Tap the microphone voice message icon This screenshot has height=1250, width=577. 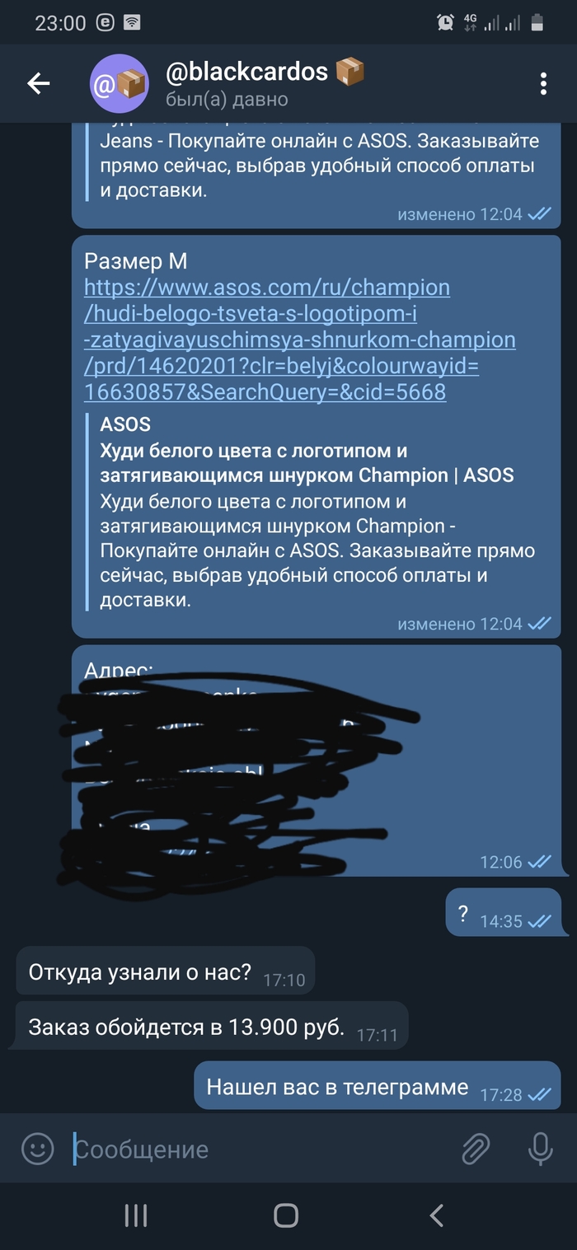(541, 1149)
